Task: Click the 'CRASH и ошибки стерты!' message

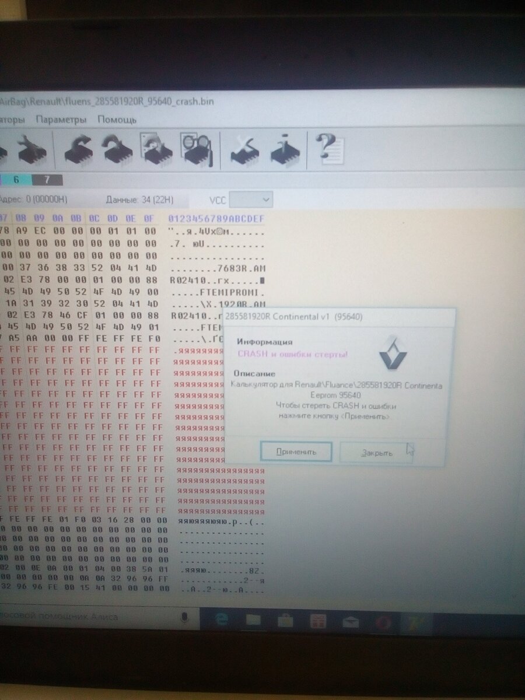Action: pyautogui.click(x=293, y=354)
